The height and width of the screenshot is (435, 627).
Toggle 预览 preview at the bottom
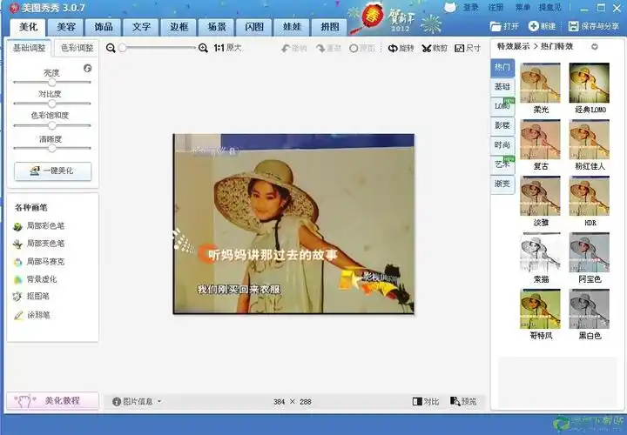pyautogui.click(x=463, y=401)
